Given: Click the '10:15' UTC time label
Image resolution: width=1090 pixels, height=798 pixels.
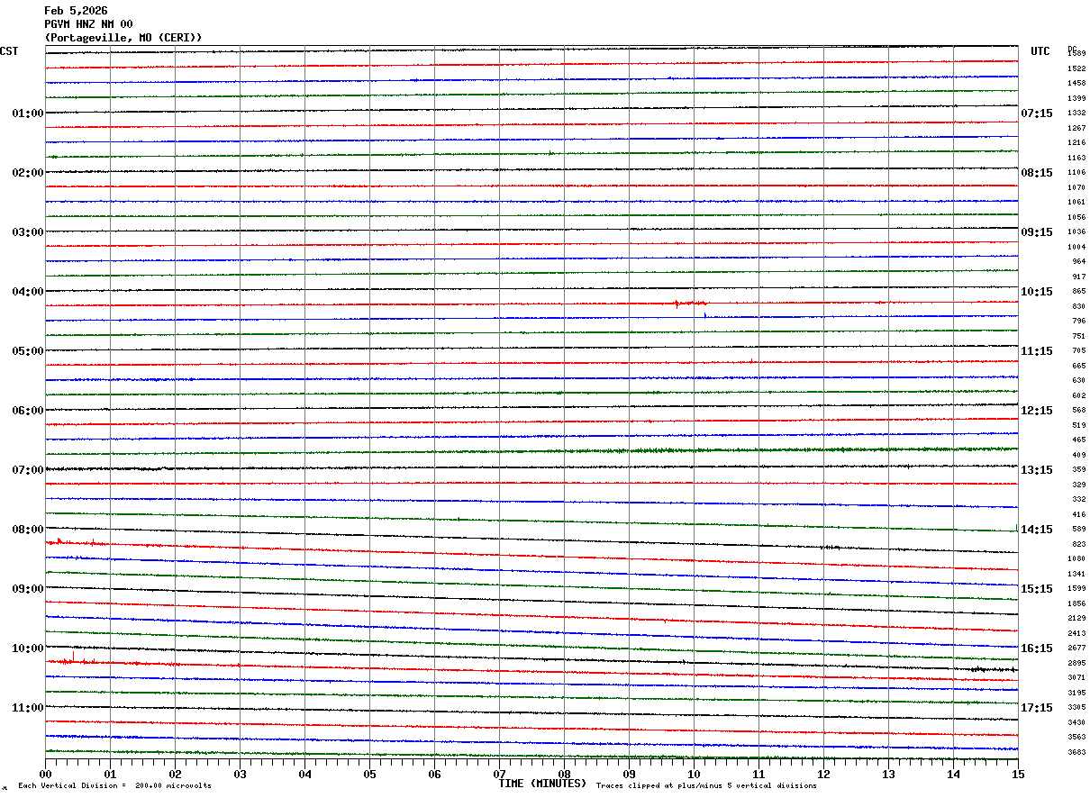Looking at the screenshot, I should pos(1037,292).
